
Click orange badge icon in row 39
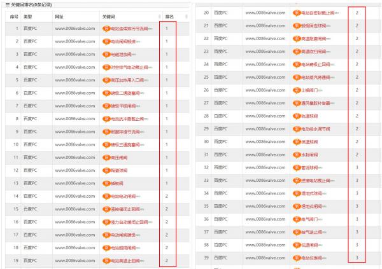[297, 258]
